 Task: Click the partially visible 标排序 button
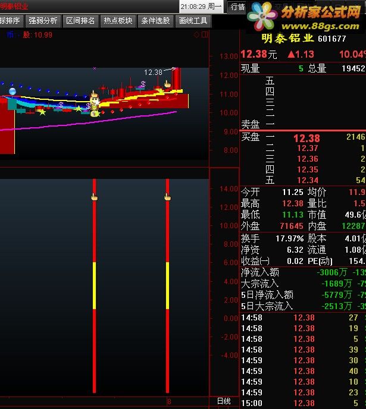[11, 21]
